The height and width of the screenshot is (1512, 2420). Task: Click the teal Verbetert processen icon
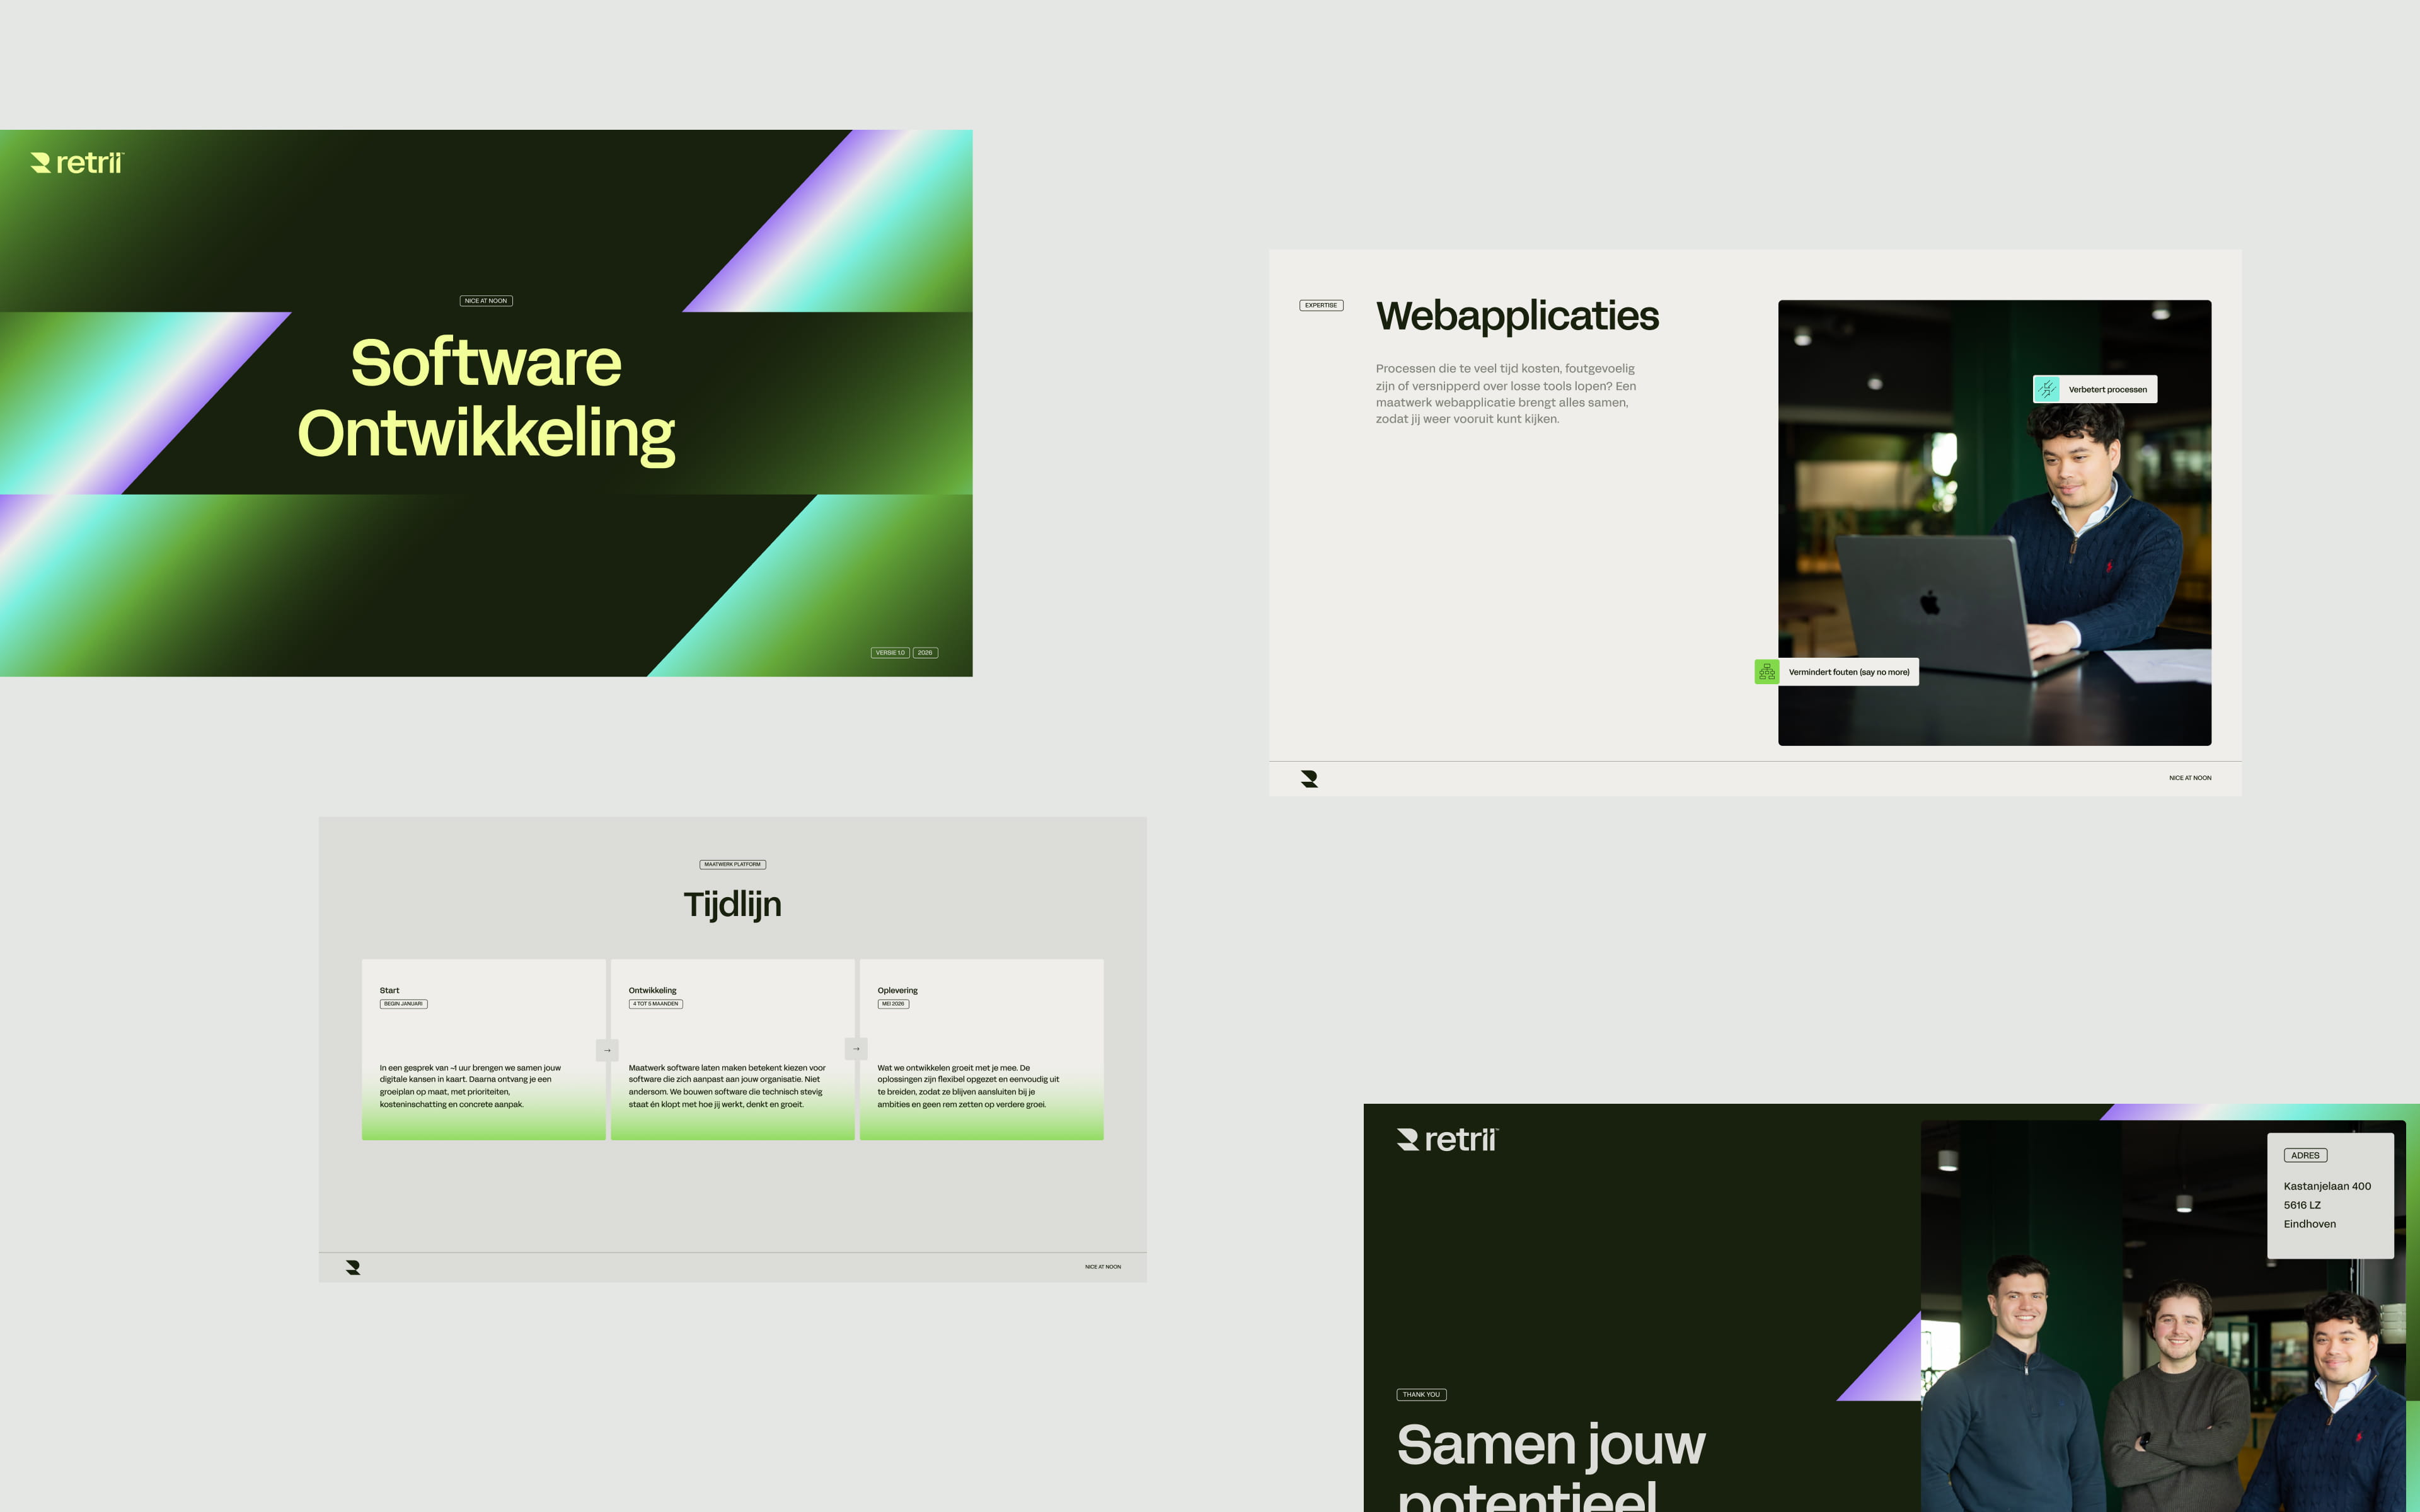pos(2046,389)
